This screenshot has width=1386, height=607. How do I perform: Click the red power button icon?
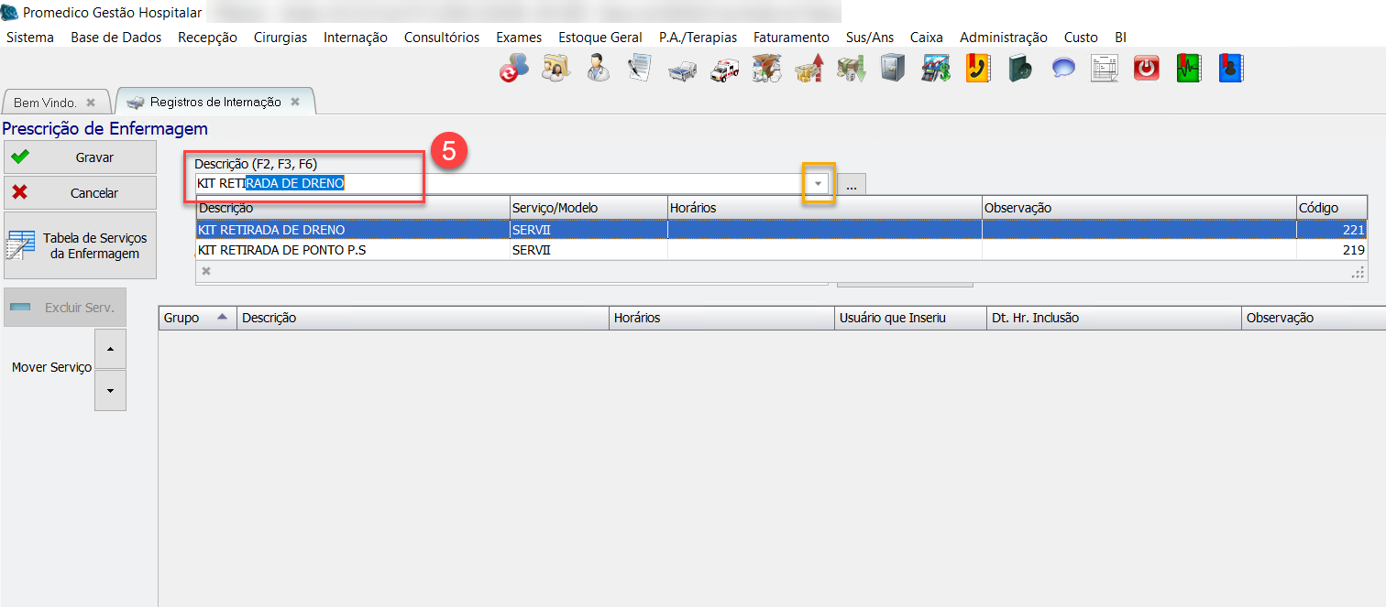(x=1147, y=69)
